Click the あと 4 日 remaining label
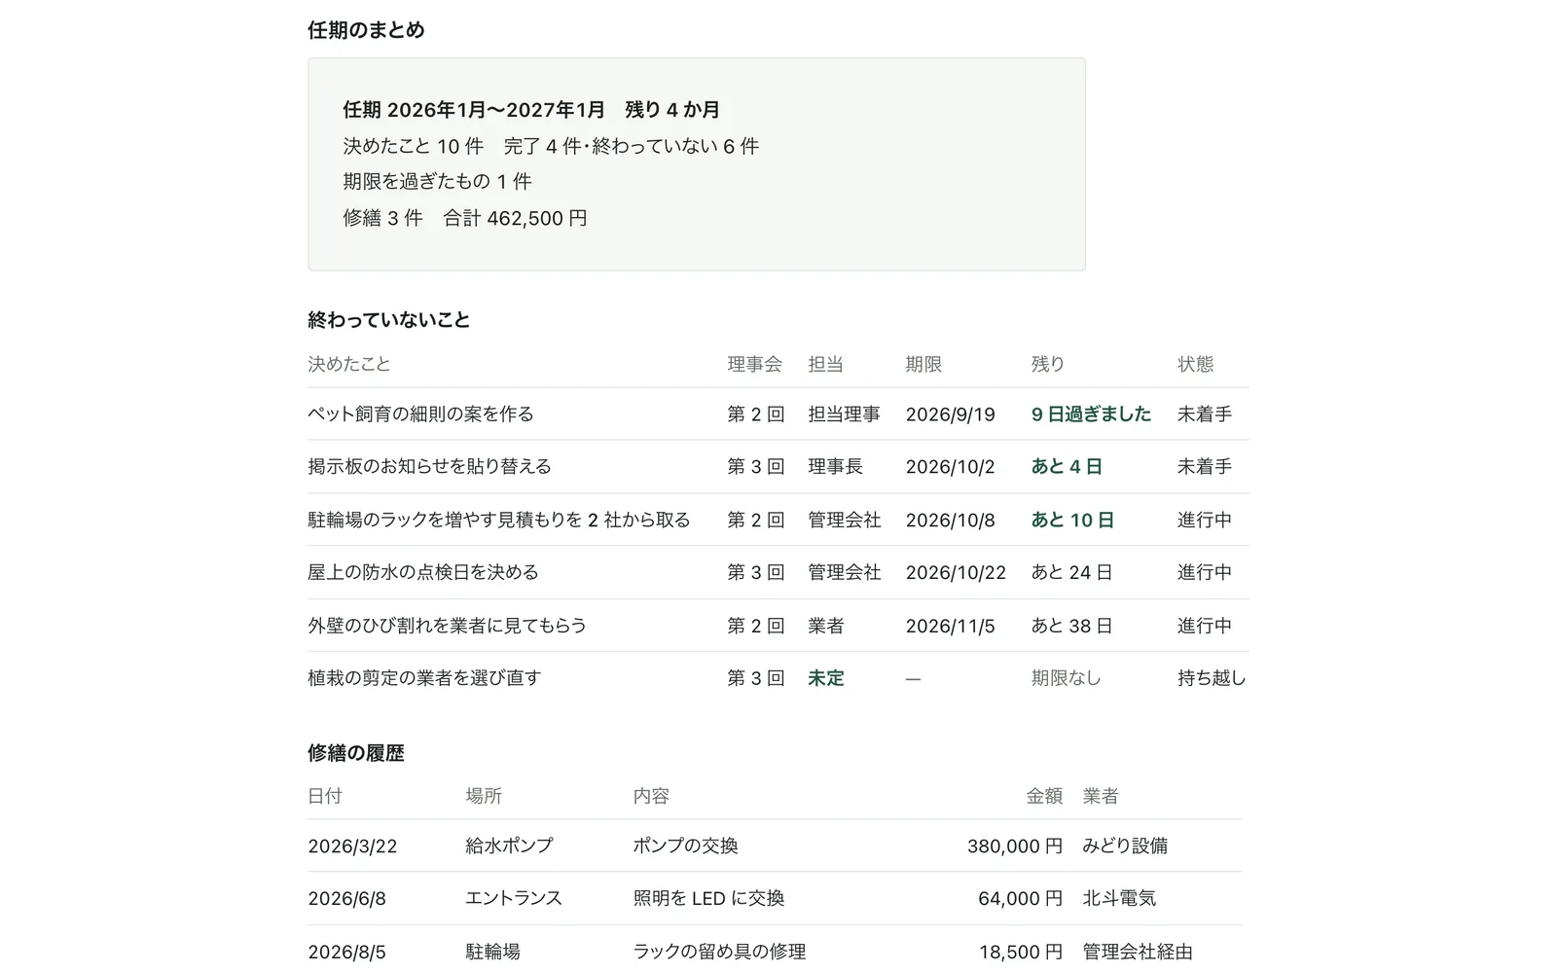The image size is (1557, 973). 1067,466
